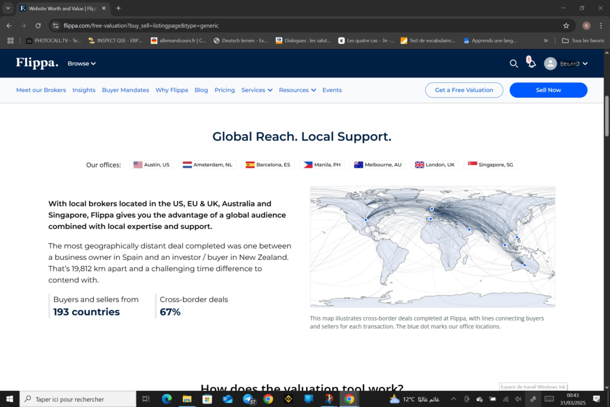Open Binance icon in taskbar
The height and width of the screenshot is (407, 610).
pos(288,399)
